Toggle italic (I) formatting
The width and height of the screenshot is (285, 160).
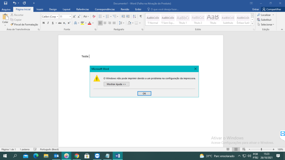coord(48,23)
